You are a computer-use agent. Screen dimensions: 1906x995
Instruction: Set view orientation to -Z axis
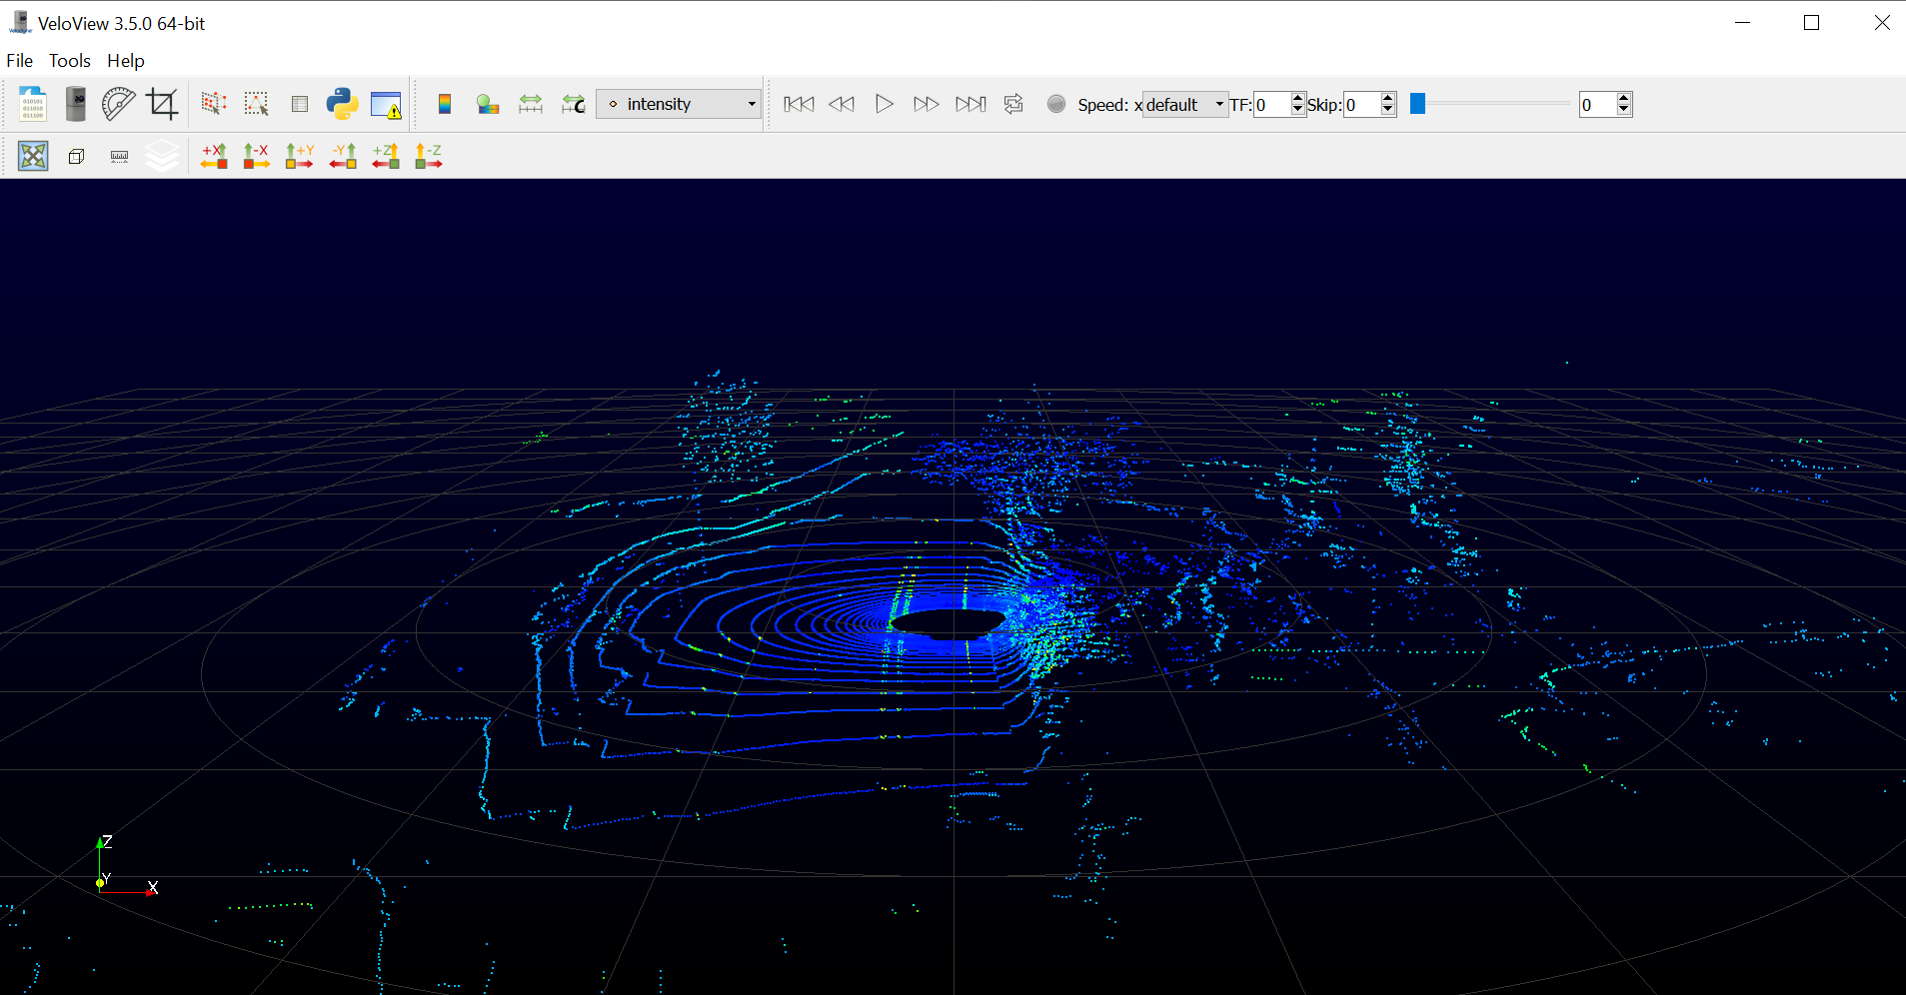tap(428, 156)
